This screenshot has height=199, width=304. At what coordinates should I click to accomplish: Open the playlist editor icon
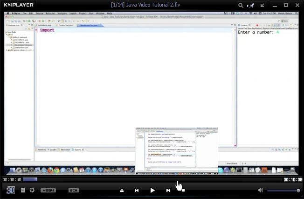point(23,190)
